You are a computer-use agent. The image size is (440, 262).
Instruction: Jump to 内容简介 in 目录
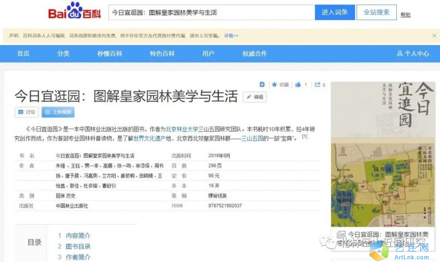click(x=78, y=236)
